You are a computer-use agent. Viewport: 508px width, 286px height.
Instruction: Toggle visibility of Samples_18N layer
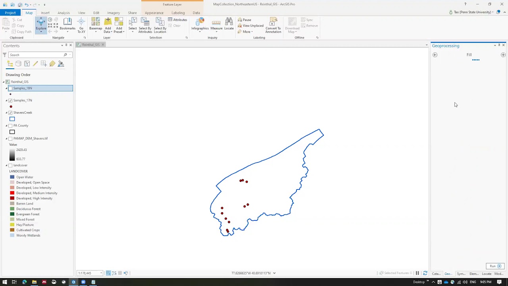(x=10, y=88)
